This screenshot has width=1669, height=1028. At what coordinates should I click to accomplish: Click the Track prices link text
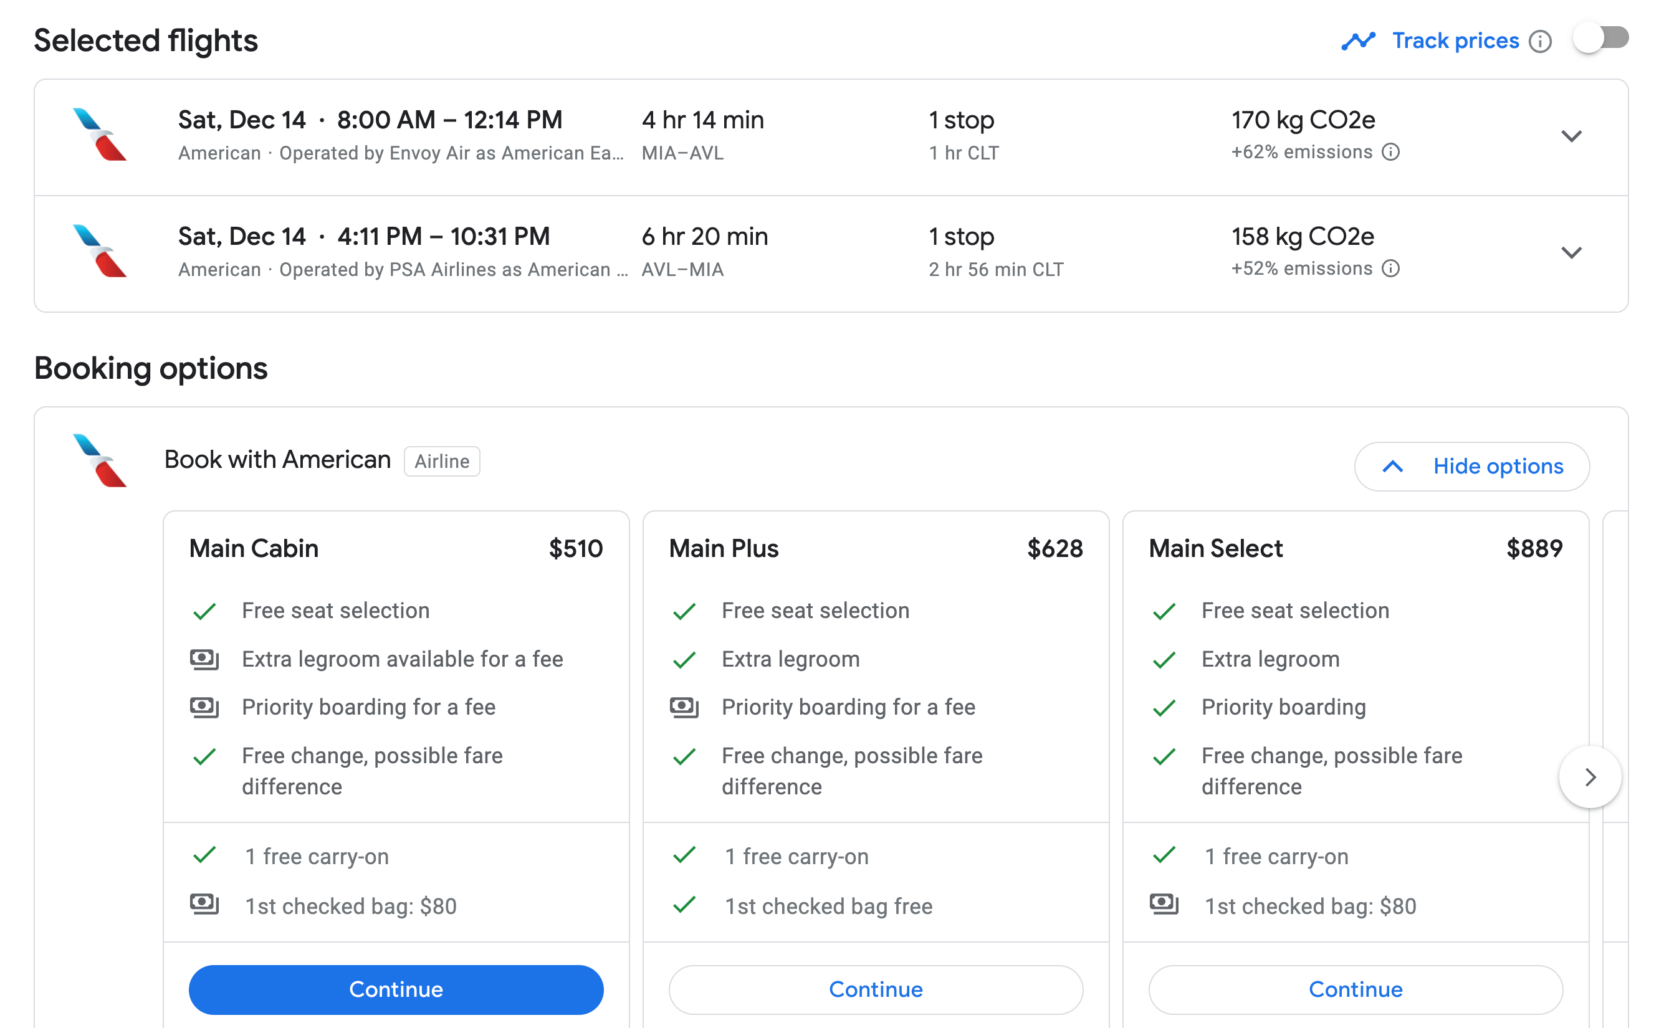(1455, 40)
